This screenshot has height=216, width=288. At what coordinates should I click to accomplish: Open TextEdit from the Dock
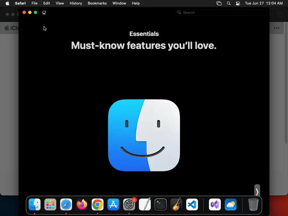(x=145, y=204)
